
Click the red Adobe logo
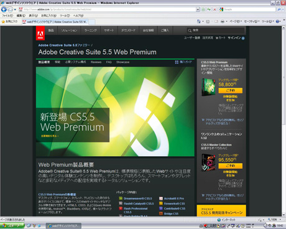[40, 33]
